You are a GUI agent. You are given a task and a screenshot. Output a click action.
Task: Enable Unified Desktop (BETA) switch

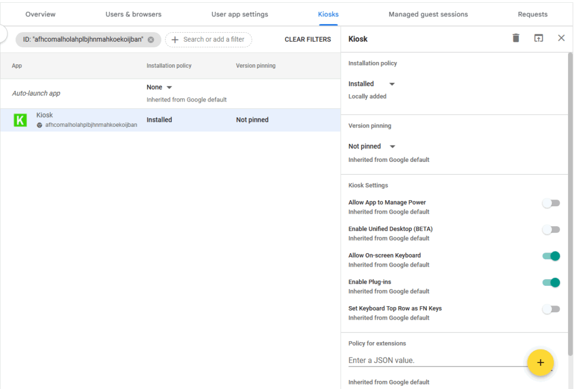coord(551,229)
